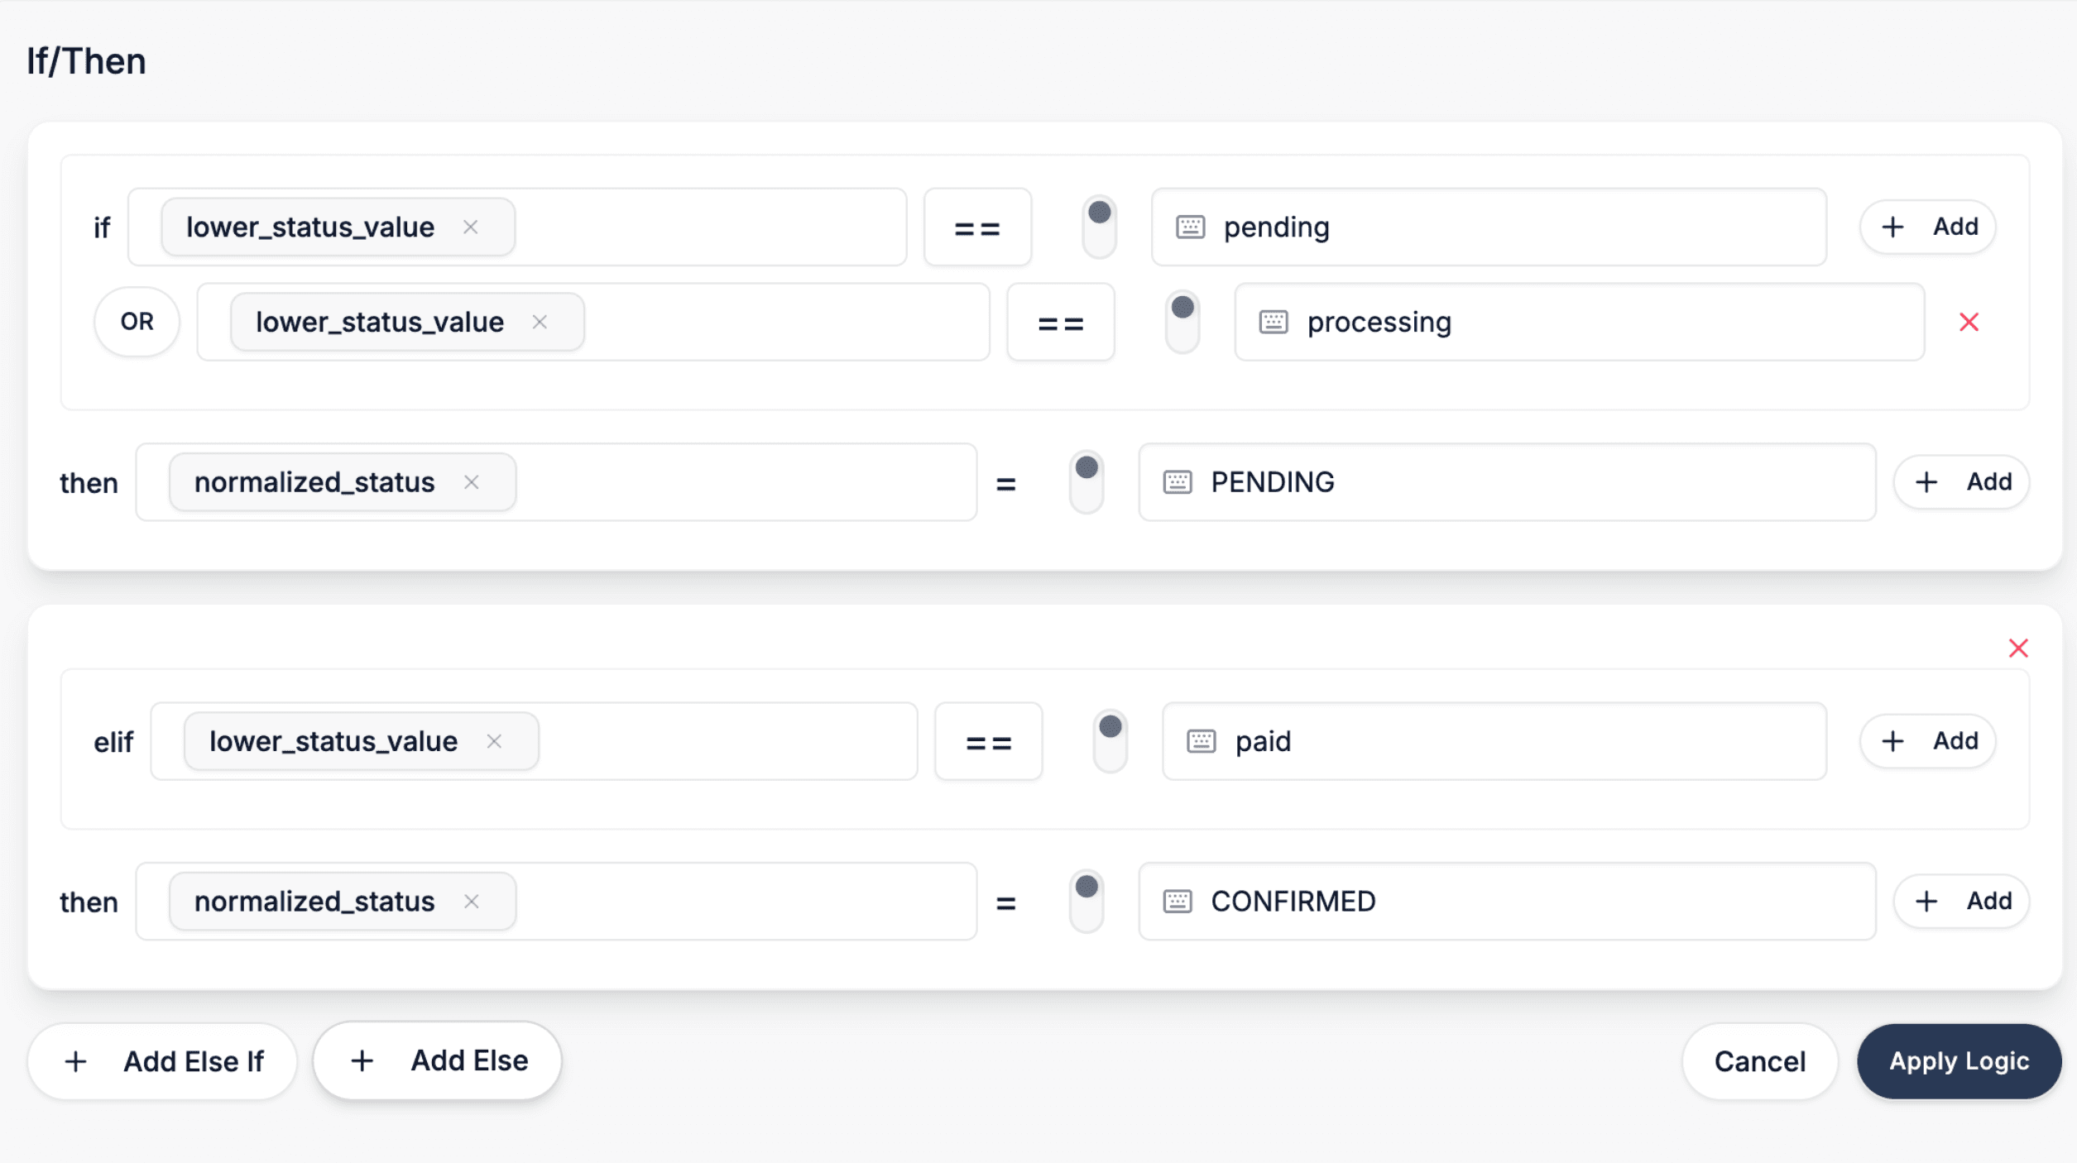2077x1163 pixels.
Task: Delete the OR processing condition row
Action: pyautogui.click(x=1969, y=322)
